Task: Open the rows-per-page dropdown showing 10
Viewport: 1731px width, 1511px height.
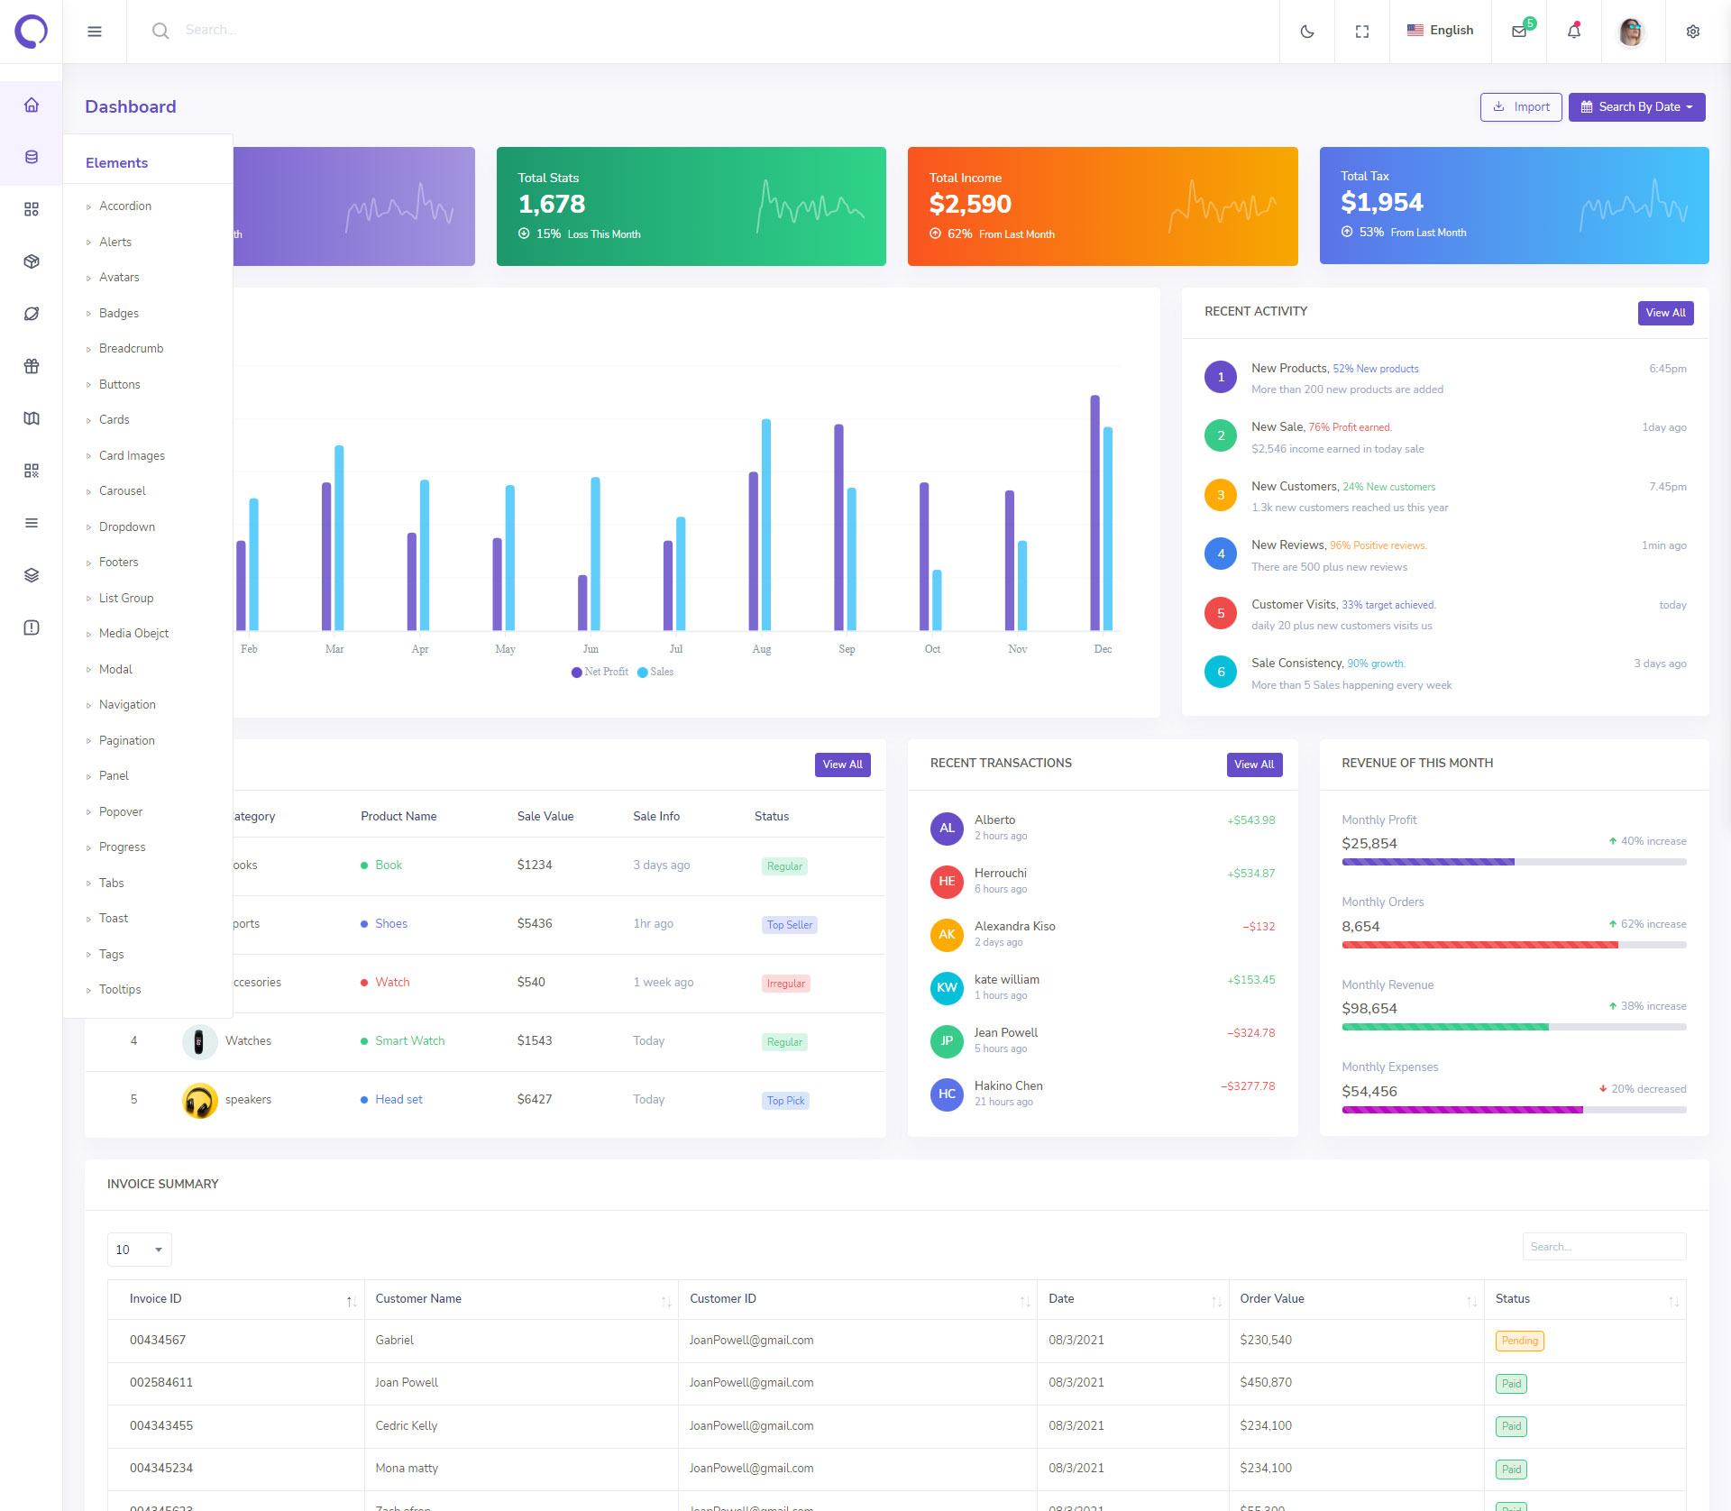Action: (x=139, y=1250)
